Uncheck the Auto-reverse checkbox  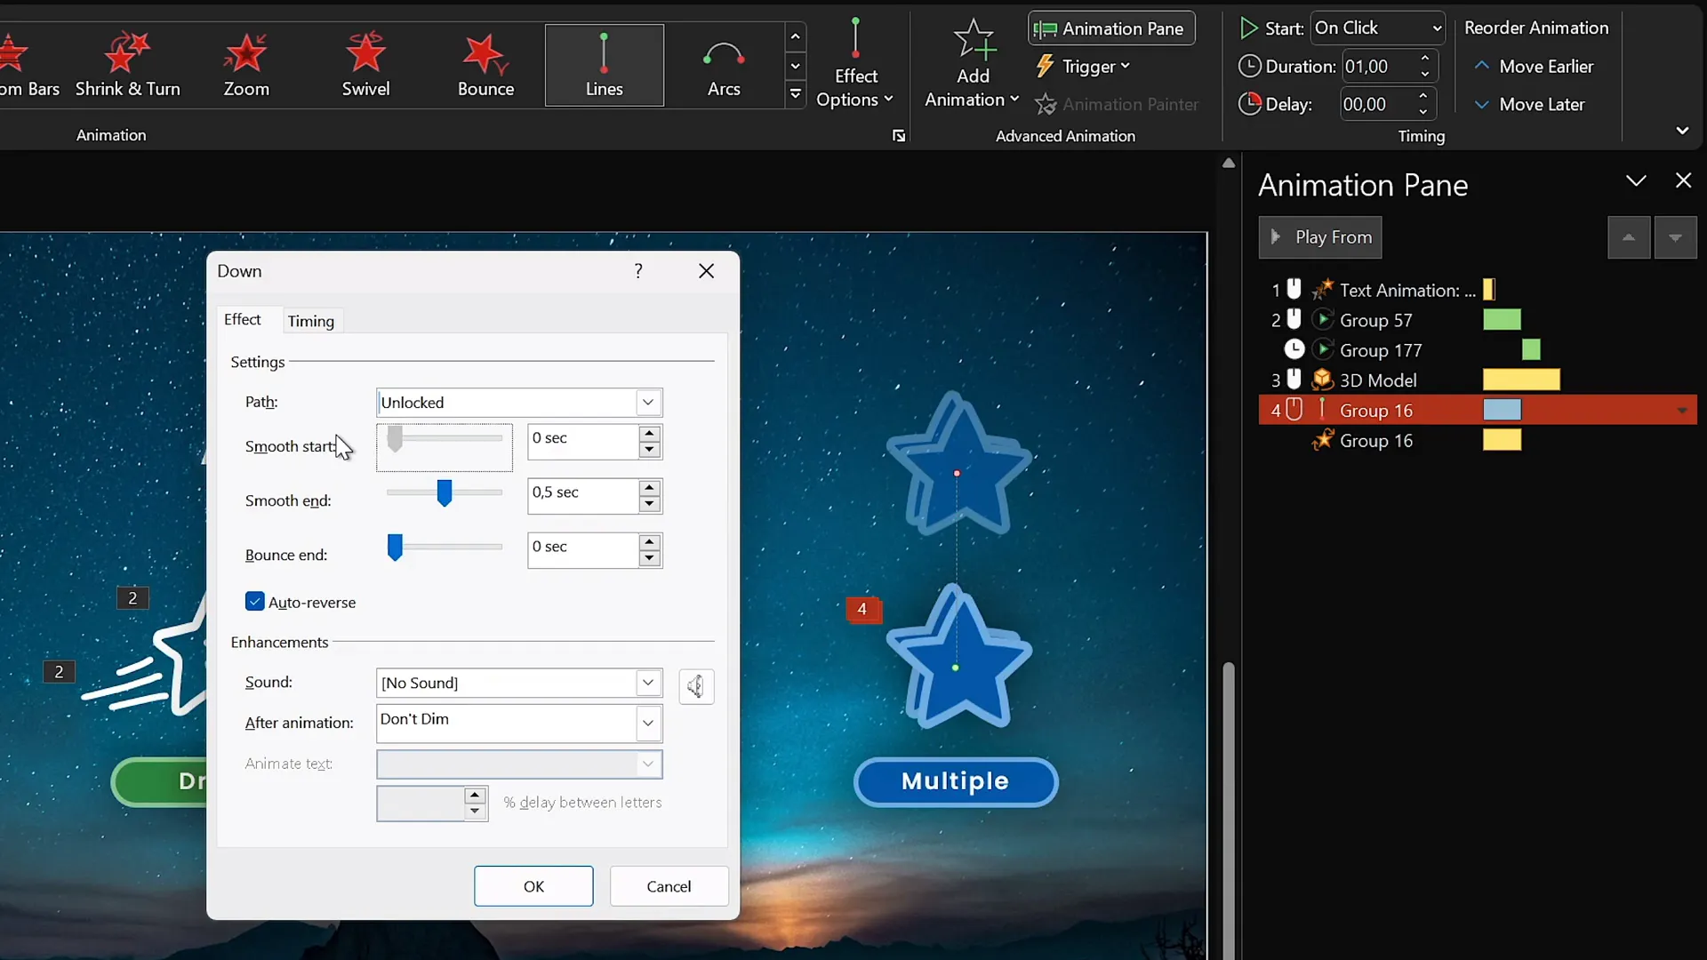point(255,602)
